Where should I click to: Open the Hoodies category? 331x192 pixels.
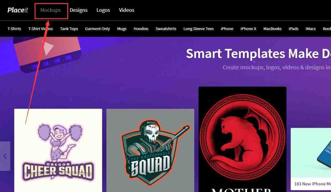pos(141,29)
